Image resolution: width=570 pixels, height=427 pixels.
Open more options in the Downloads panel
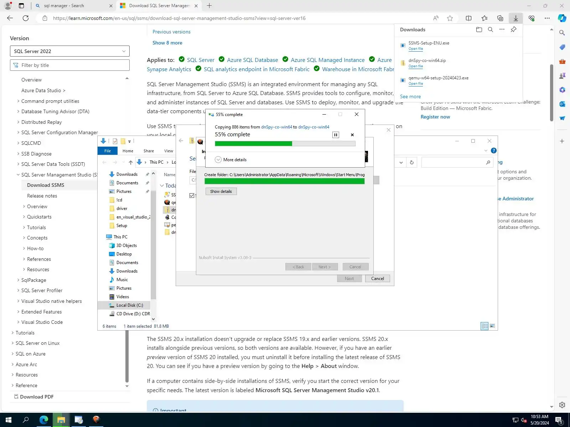pos(502,30)
